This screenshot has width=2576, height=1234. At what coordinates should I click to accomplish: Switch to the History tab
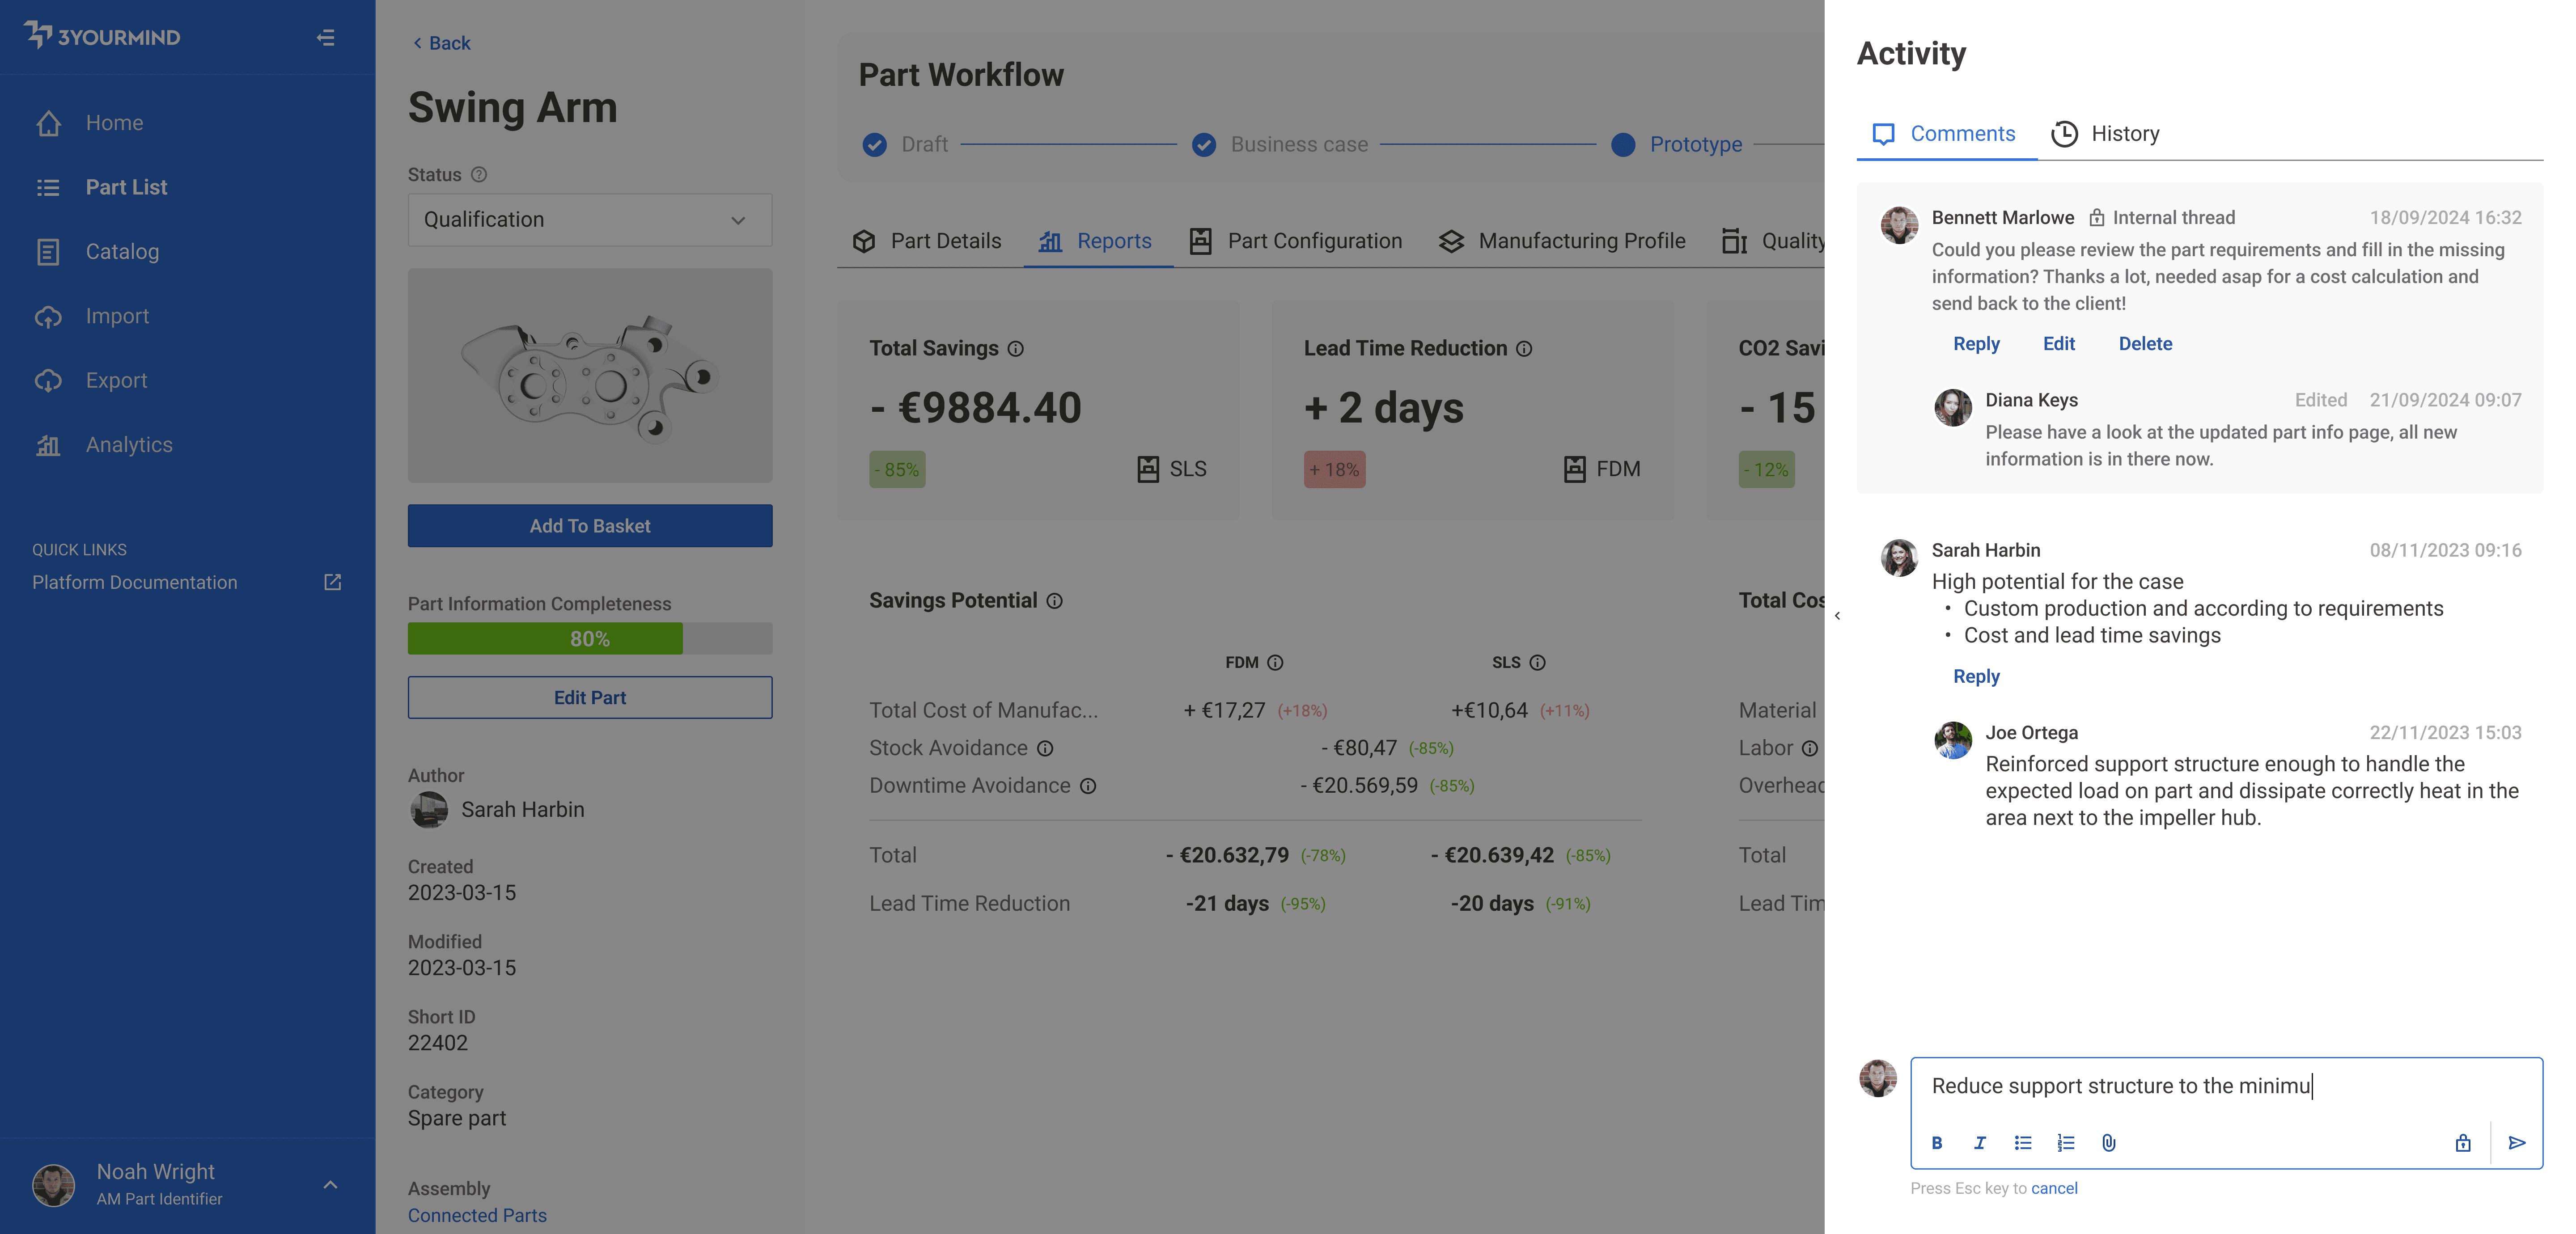2106,134
